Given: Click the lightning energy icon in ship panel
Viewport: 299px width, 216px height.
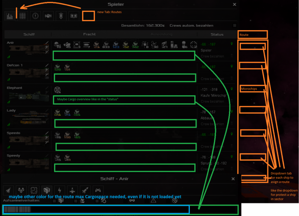Looking at the screenshot, I should 60,190.
